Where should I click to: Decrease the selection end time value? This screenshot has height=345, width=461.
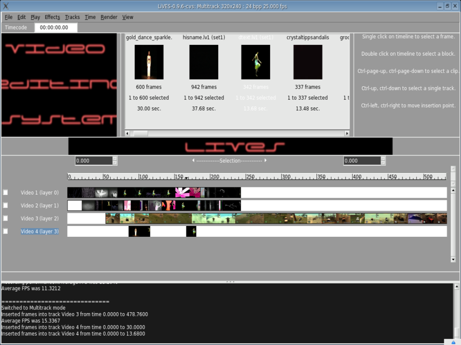383,163
